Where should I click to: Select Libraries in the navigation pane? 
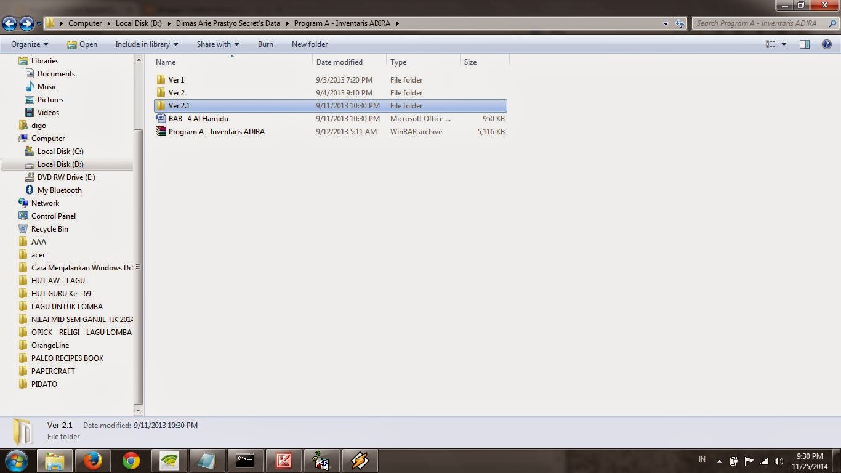pyautogui.click(x=44, y=61)
